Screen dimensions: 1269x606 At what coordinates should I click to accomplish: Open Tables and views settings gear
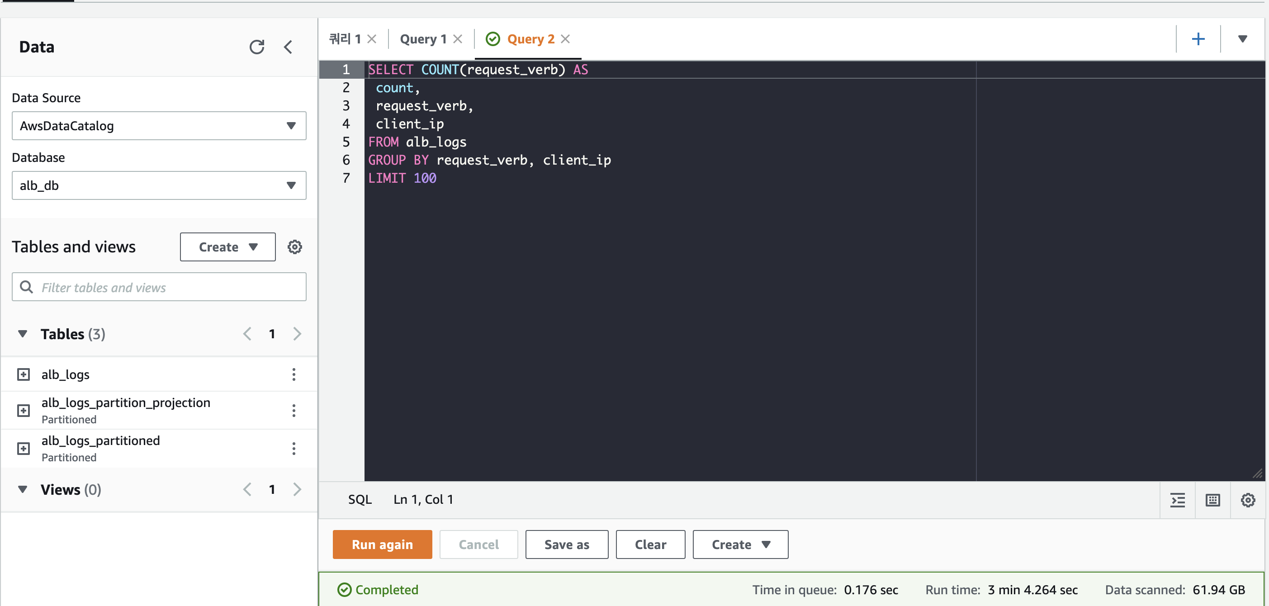(294, 247)
